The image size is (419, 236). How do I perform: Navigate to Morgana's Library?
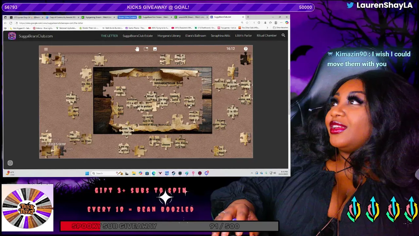169,36
